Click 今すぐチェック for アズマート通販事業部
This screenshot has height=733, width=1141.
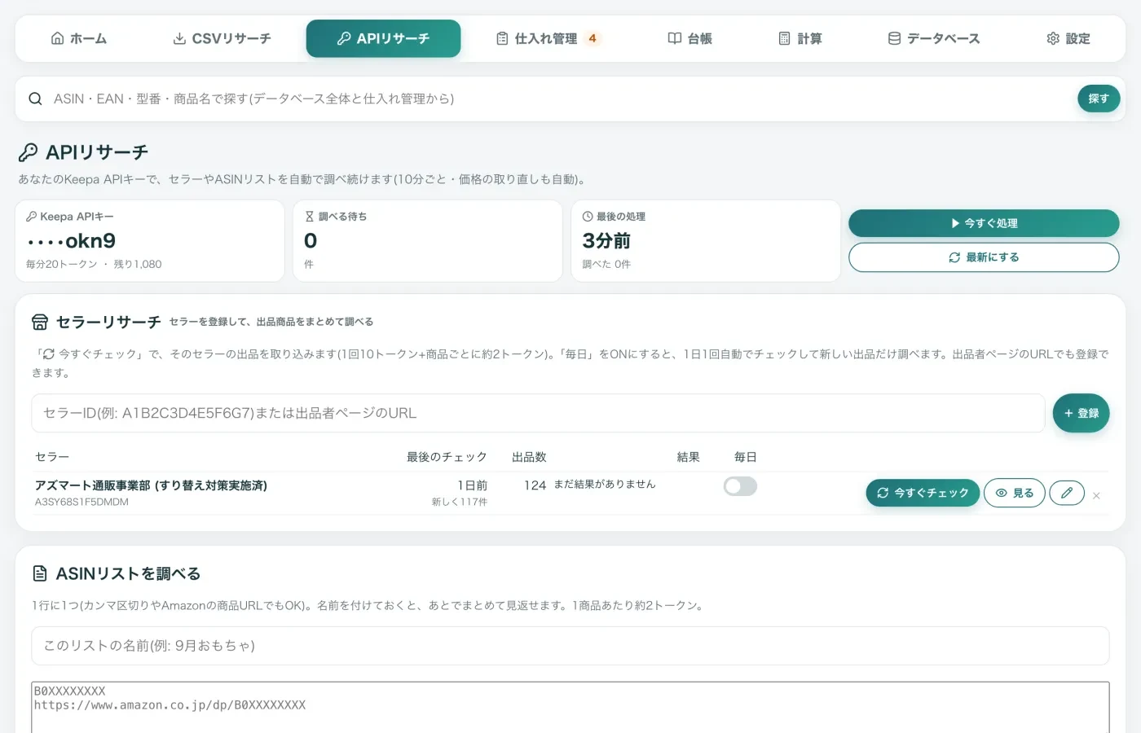(923, 493)
